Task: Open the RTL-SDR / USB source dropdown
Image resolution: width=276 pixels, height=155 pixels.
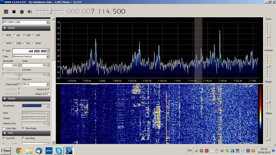Action: [48, 22]
